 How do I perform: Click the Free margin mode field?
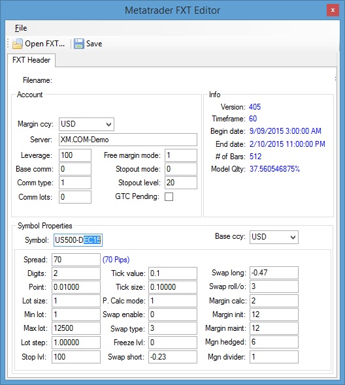181,155
